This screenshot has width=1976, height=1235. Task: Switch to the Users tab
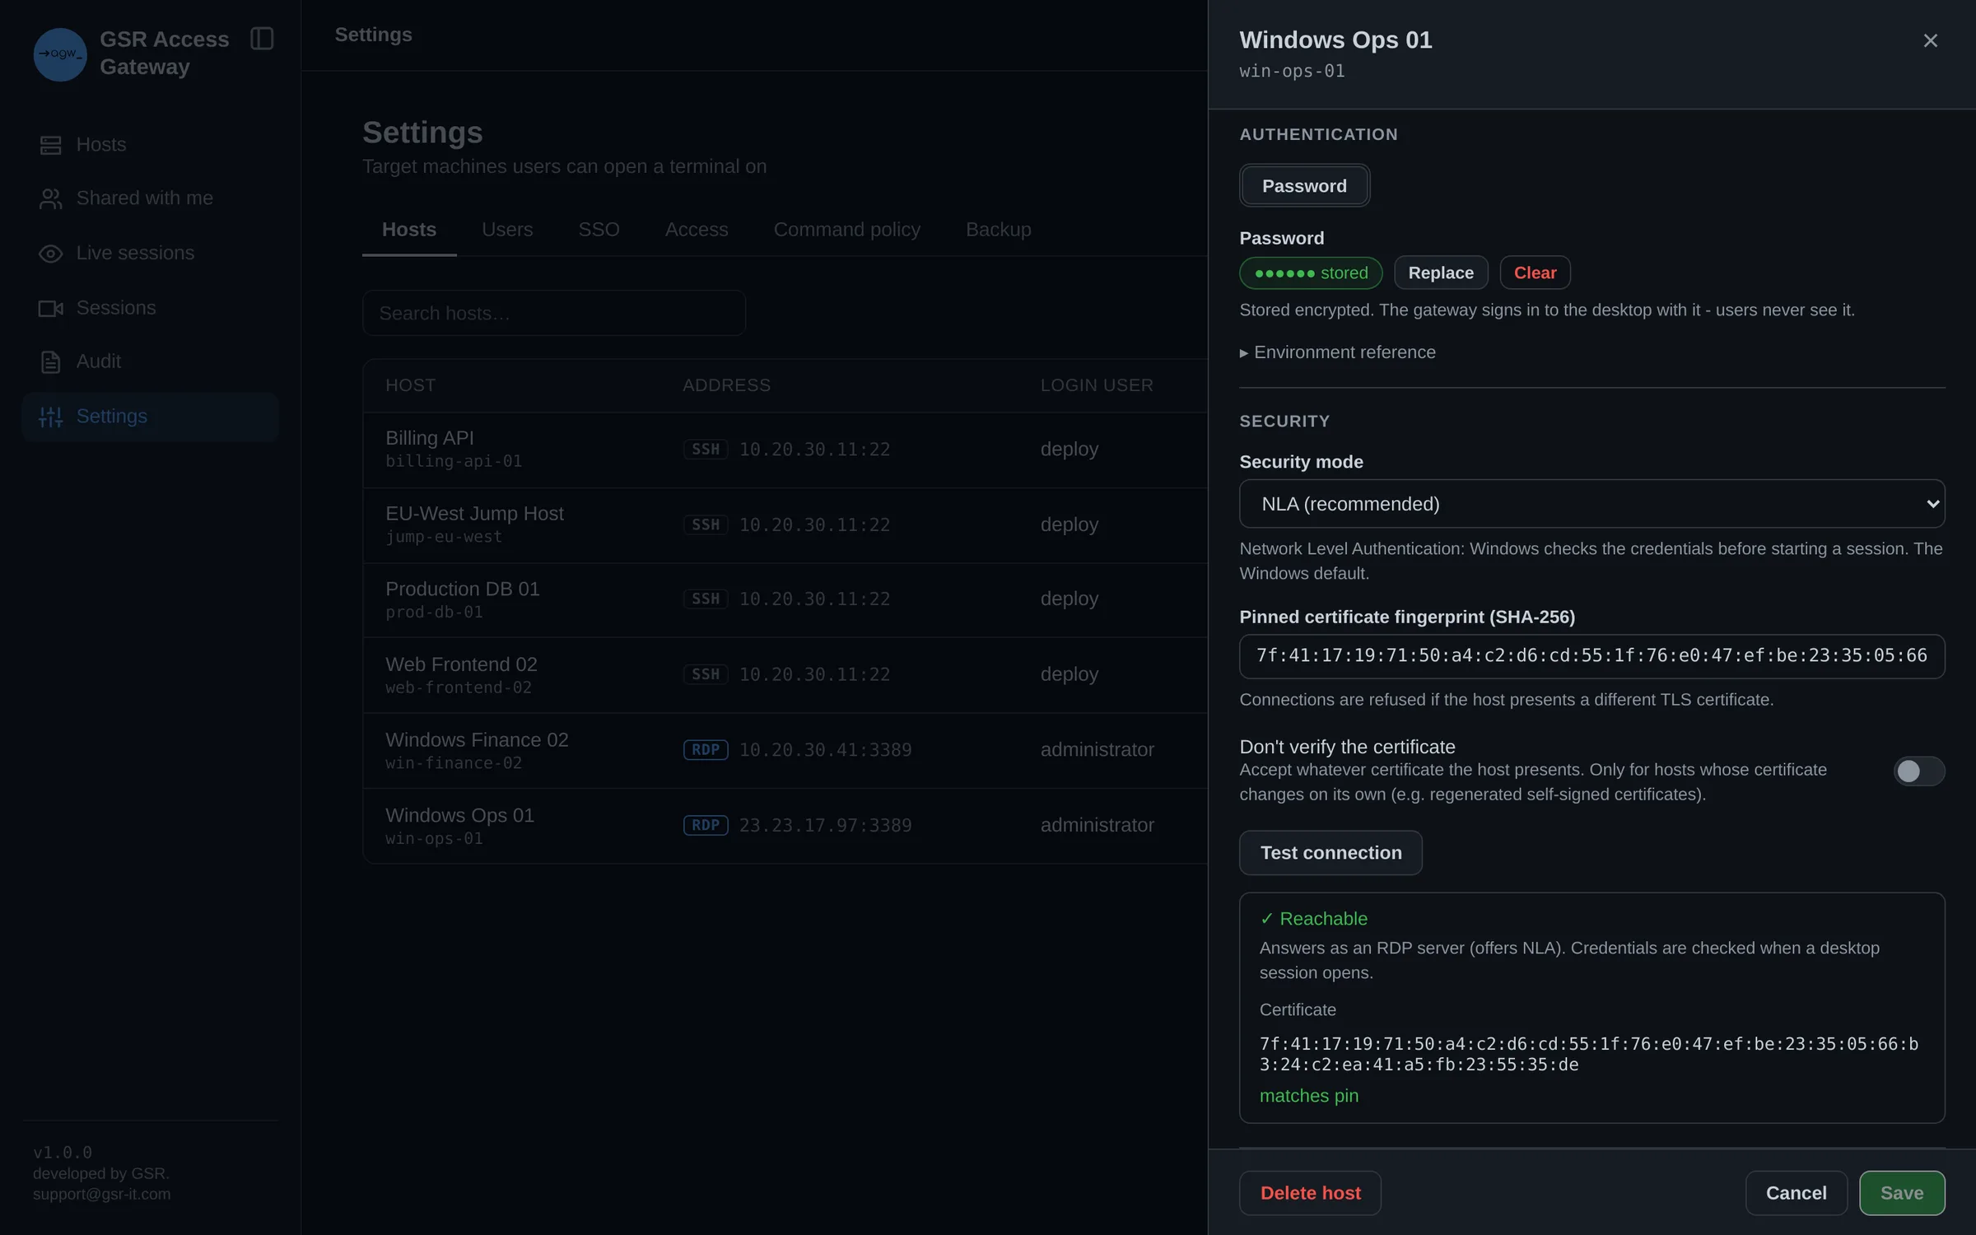[x=507, y=230]
